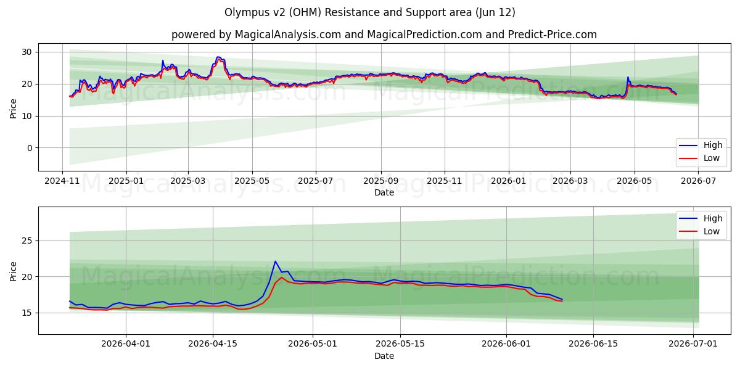Click the '2026-05' x-axis label
This screenshot has width=740, height=370.
[x=634, y=181]
